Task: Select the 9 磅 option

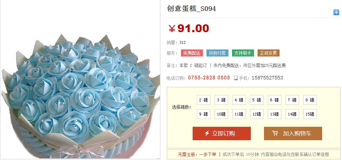Action: (204, 114)
